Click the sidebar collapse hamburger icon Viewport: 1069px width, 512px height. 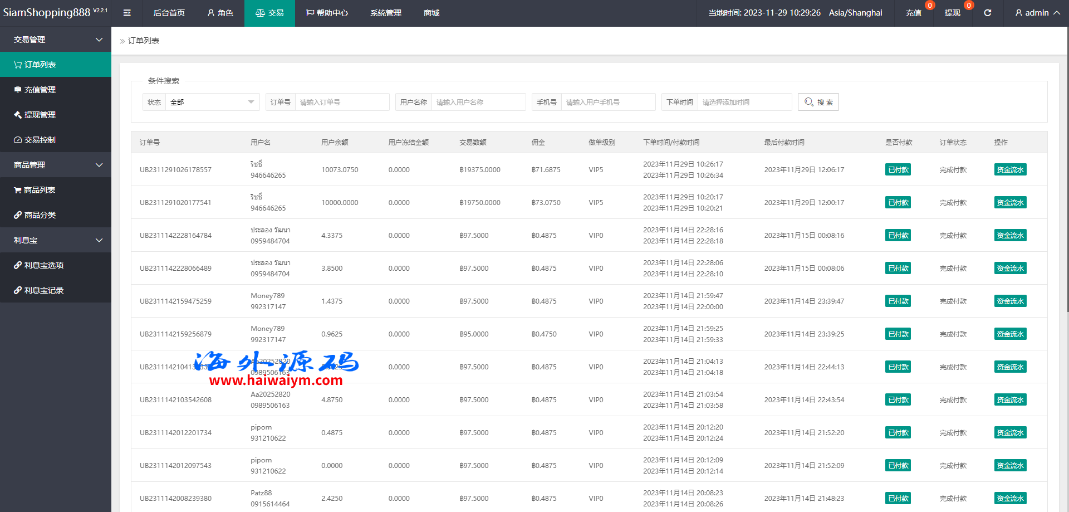(127, 13)
